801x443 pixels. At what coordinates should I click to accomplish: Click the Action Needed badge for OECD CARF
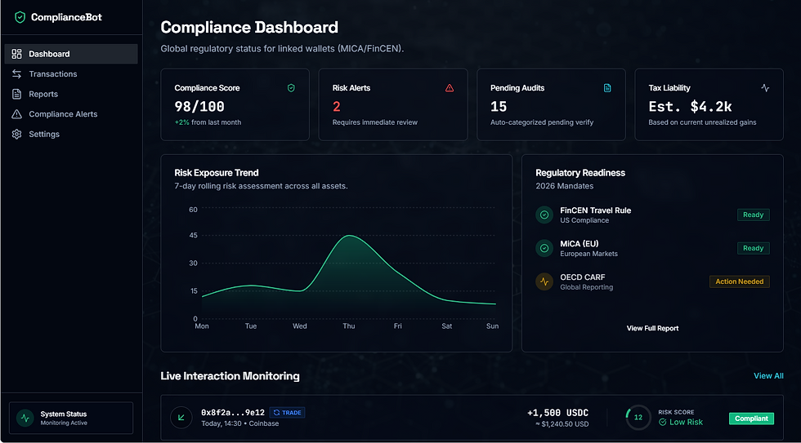pos(739,281)
